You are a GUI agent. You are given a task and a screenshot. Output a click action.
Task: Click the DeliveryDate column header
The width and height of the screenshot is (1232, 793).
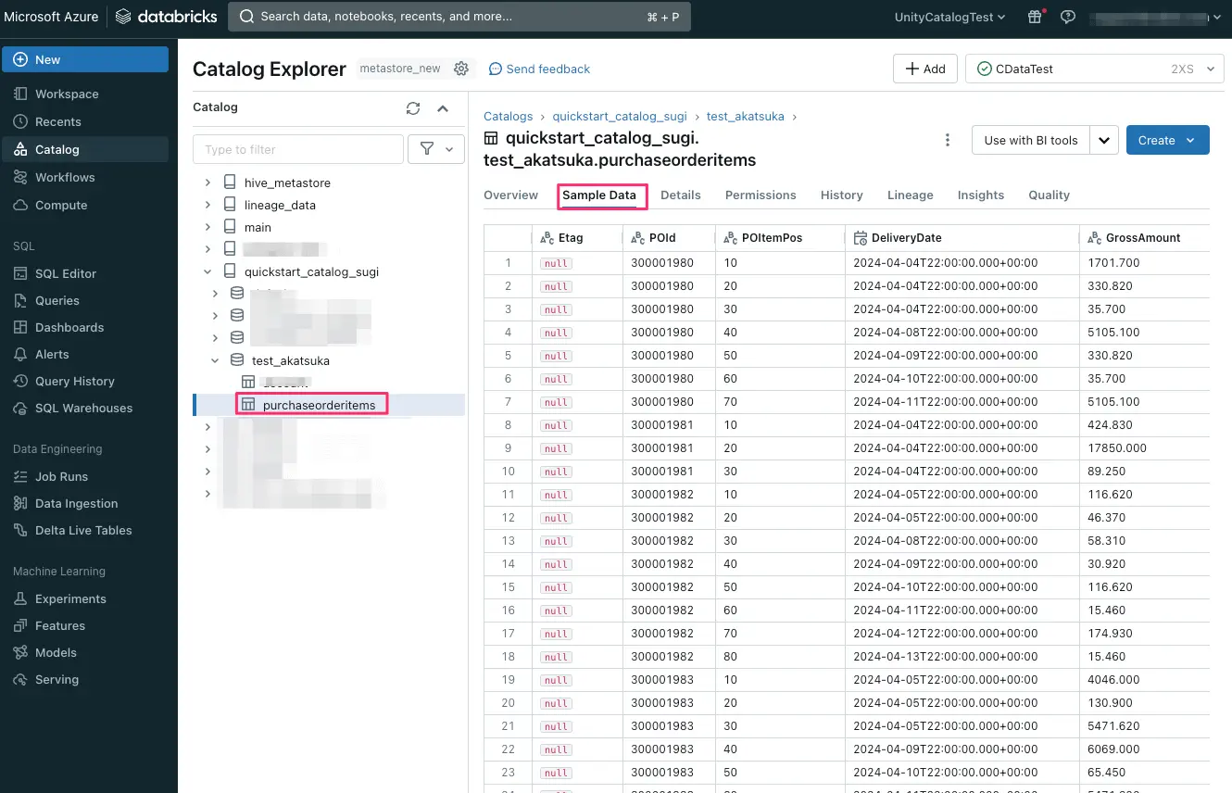click(962, 237)
